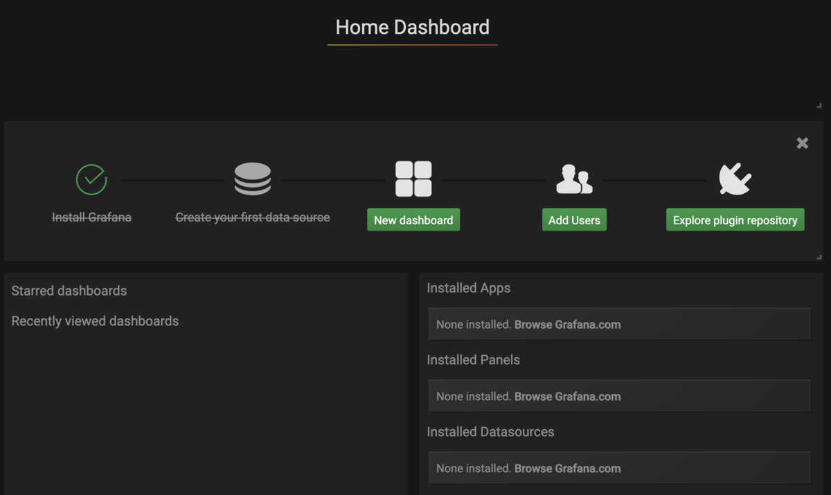The height and width of the screenshot is (495, 831).
Task: Click the Installed Panels heading
Action: pyautogui.click(x=474, y=360)
